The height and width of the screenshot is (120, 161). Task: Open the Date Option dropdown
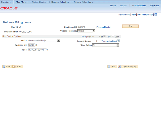click(106, 45)
